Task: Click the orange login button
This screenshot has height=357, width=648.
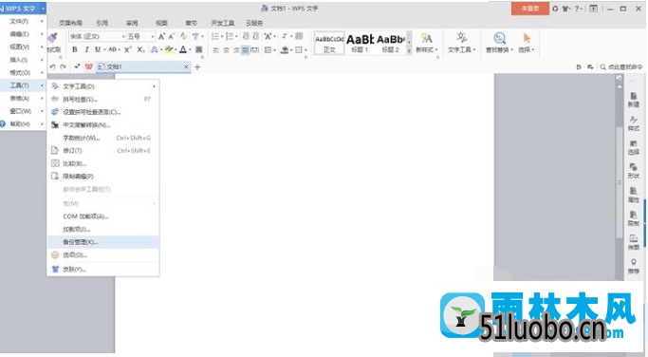Action: (529, 9)
